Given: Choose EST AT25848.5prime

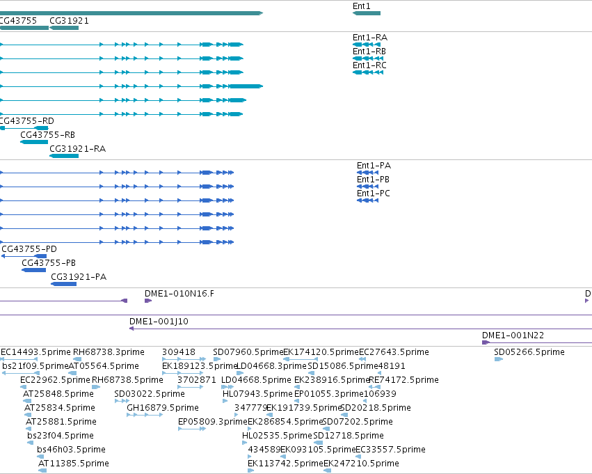Looking at the screenshot, I should pos(58,394).
